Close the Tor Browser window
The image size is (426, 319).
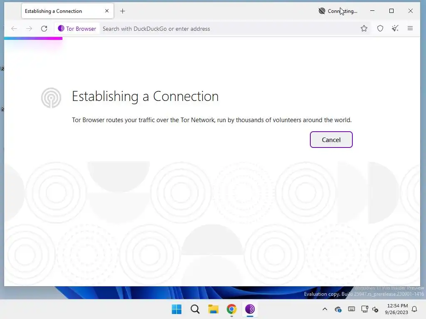click(411, 11)
